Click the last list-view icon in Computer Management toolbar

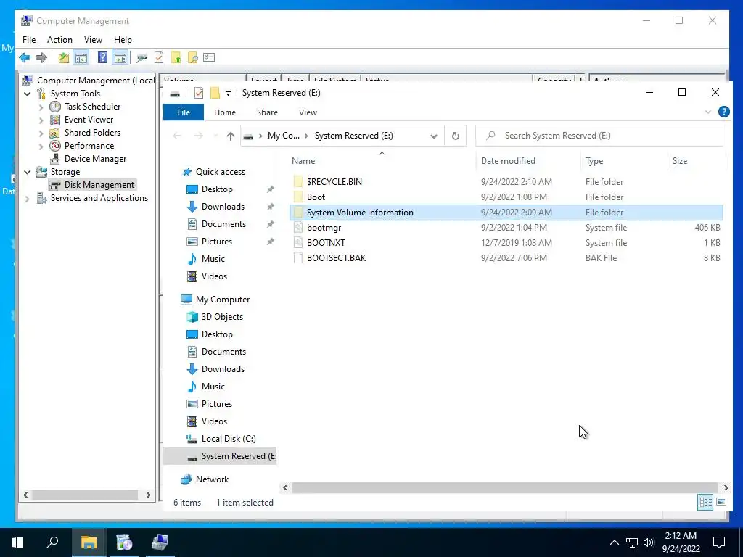click(209, 58)
